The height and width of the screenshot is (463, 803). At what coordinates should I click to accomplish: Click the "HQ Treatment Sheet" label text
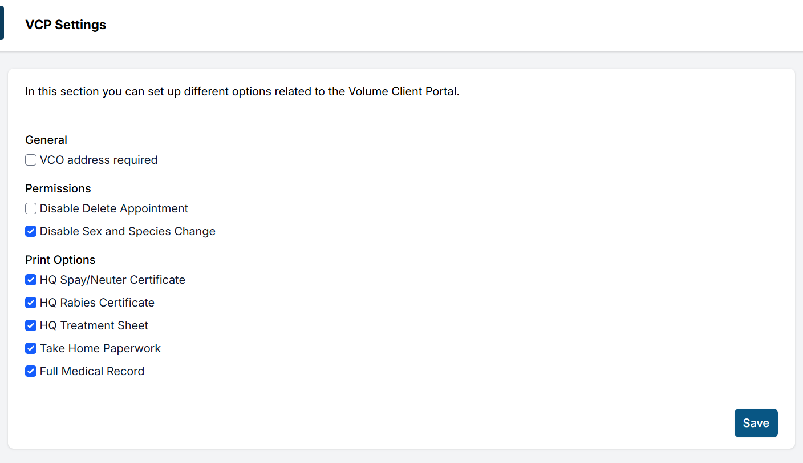click(94, 326)
